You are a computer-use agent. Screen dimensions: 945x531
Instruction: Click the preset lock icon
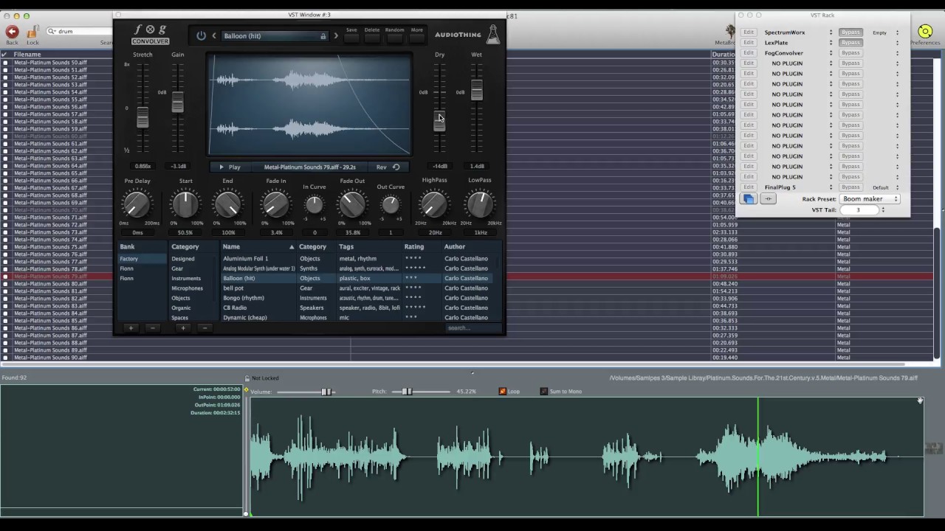[323, 35]
